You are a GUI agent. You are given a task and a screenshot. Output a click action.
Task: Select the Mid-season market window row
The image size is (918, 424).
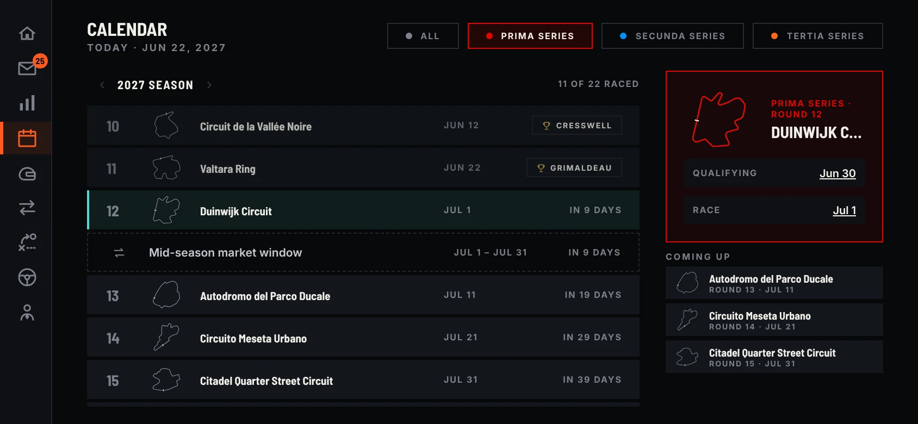point(363,252)
